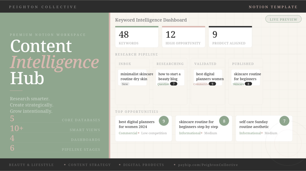Open the 12 High Opportunity stat card
306x171 pixels.
pyautogui.click(x=184, y=37)
